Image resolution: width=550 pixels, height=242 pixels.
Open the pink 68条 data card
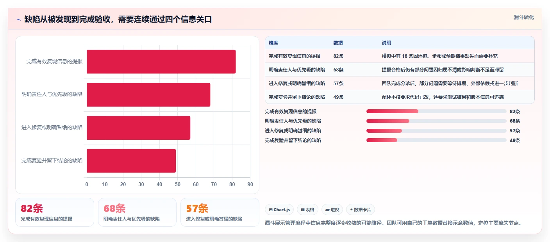coord(137,212)
